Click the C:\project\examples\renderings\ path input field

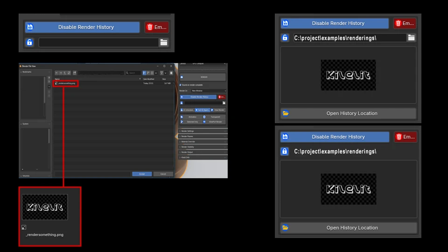[350, 38]
